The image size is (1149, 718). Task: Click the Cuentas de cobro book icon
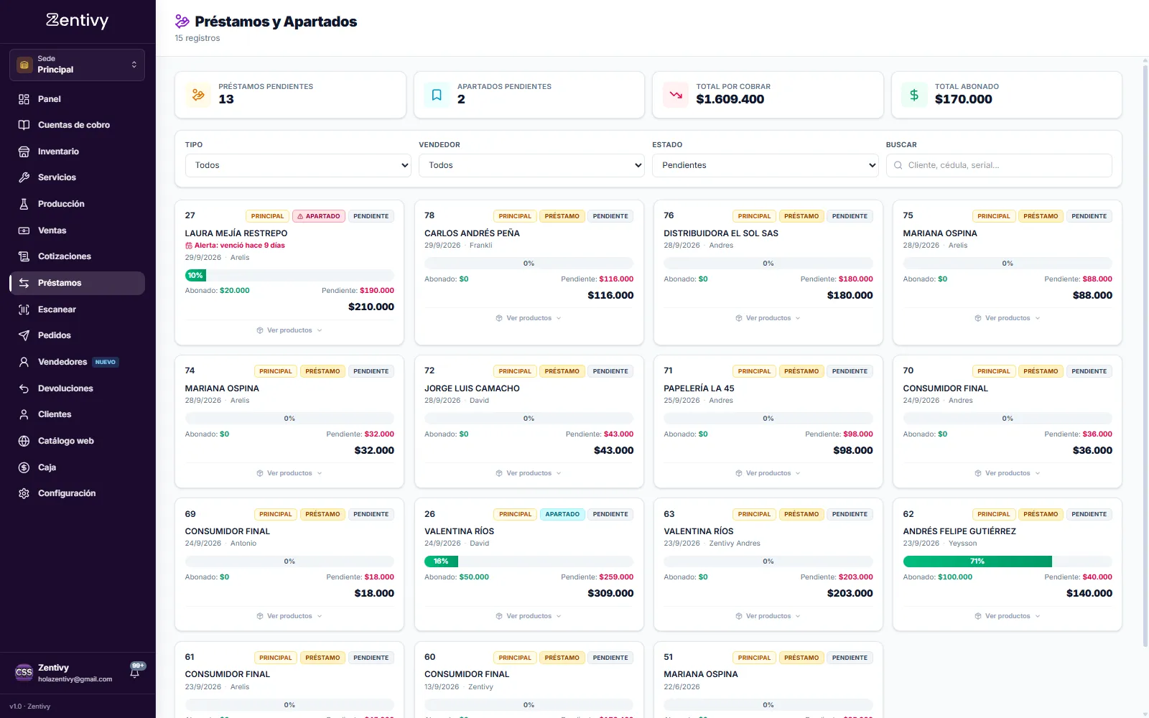(x=24, y=125)
